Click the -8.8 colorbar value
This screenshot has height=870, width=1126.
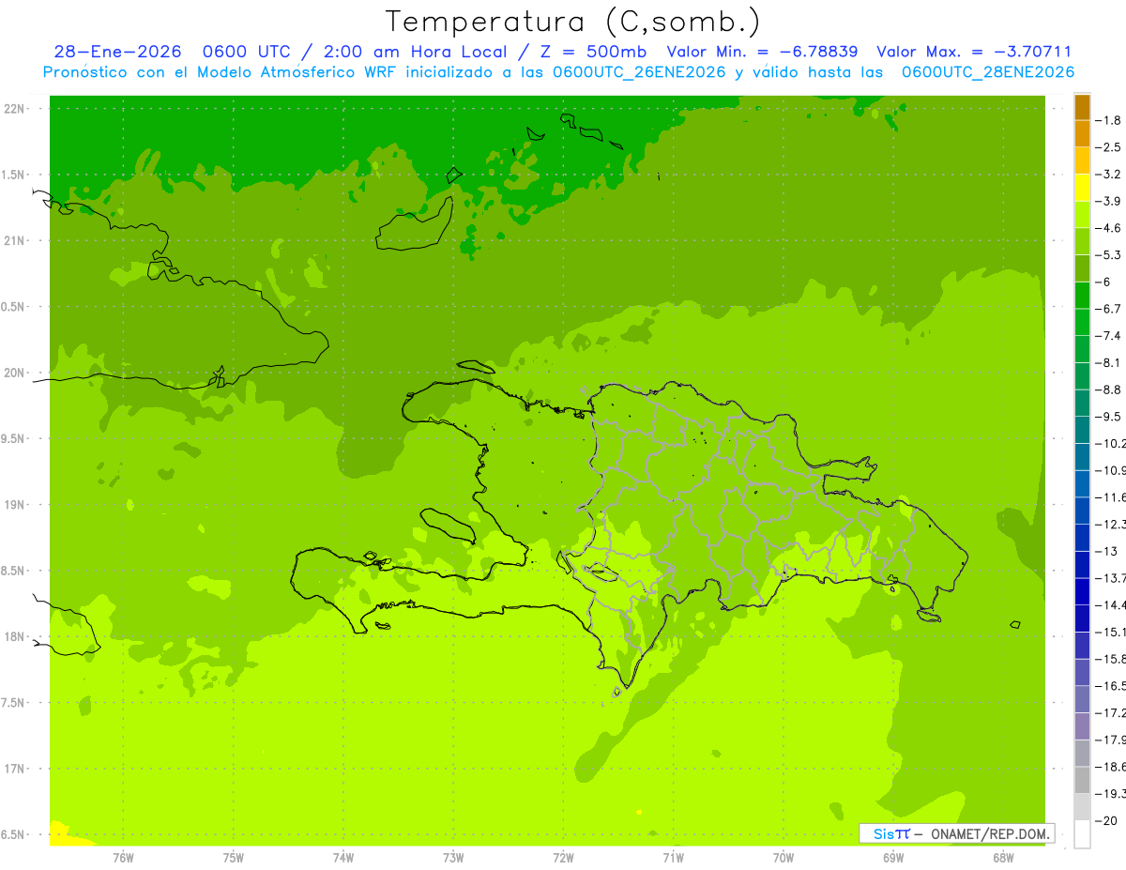[x=1110, y=389]
